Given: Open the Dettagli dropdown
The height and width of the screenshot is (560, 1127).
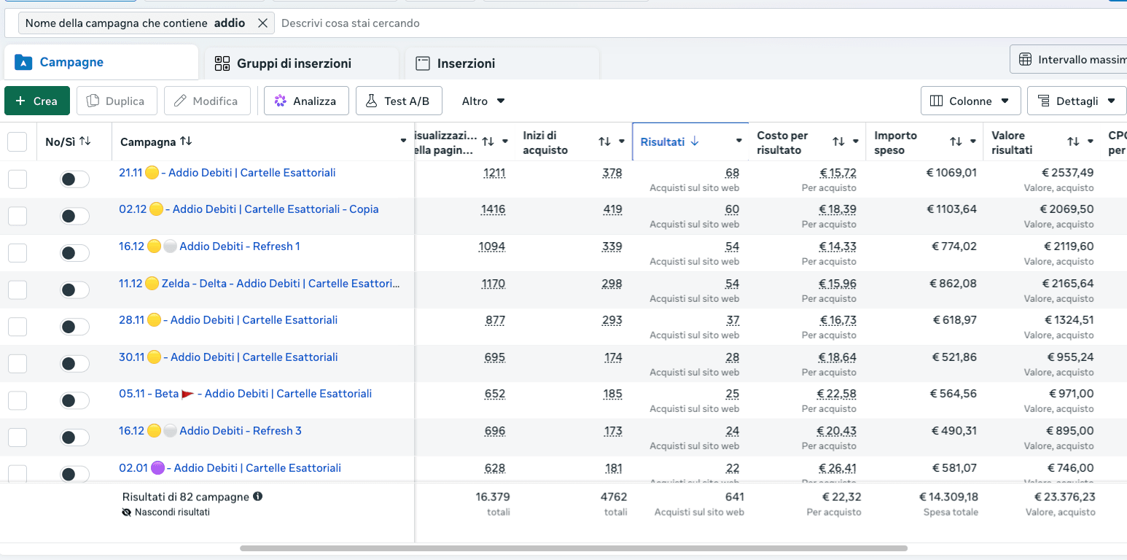Looking at the screenshot, I should 1077,101.
